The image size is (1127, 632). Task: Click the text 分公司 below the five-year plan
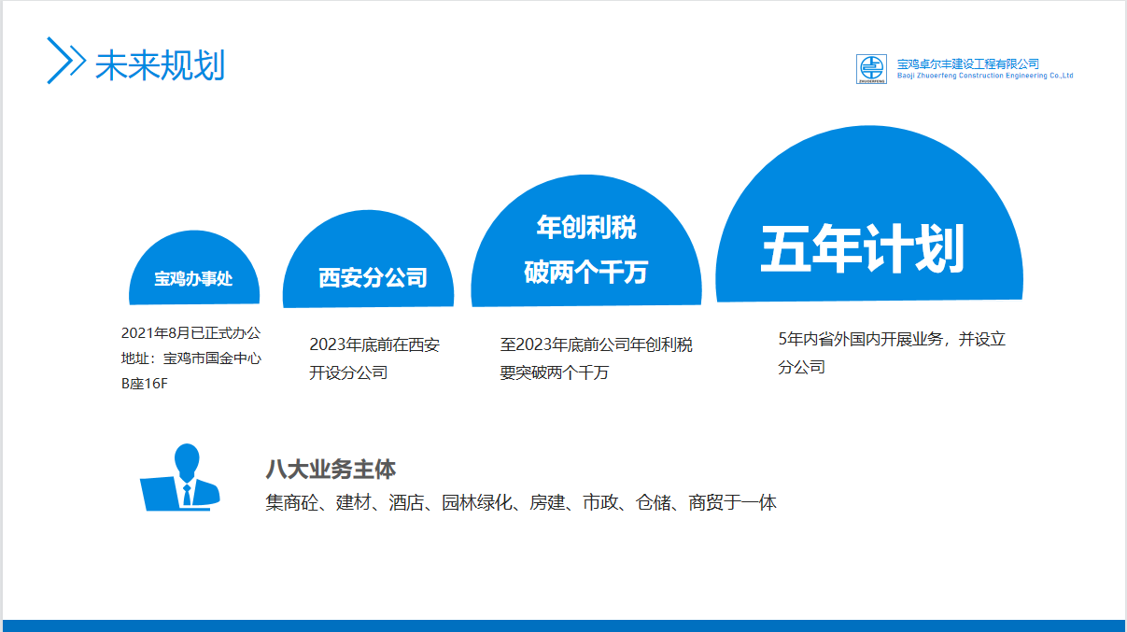[x=802, y=367]
